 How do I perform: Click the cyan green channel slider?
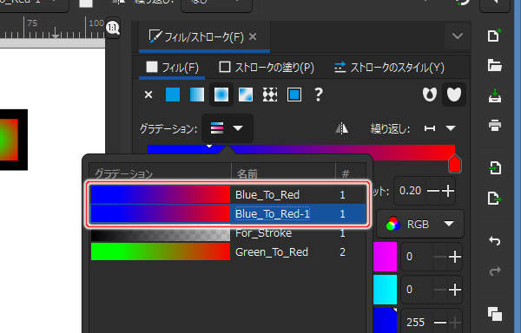coord(385,290)
